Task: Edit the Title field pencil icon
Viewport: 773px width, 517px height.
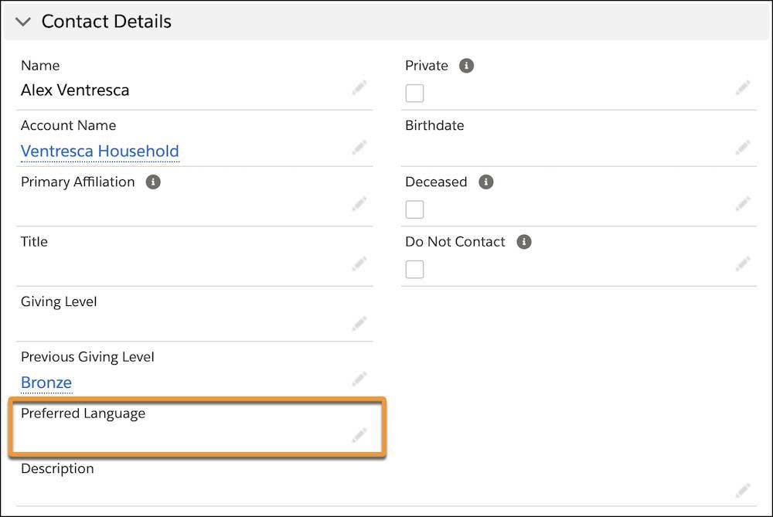Action: tap(359, 264)
